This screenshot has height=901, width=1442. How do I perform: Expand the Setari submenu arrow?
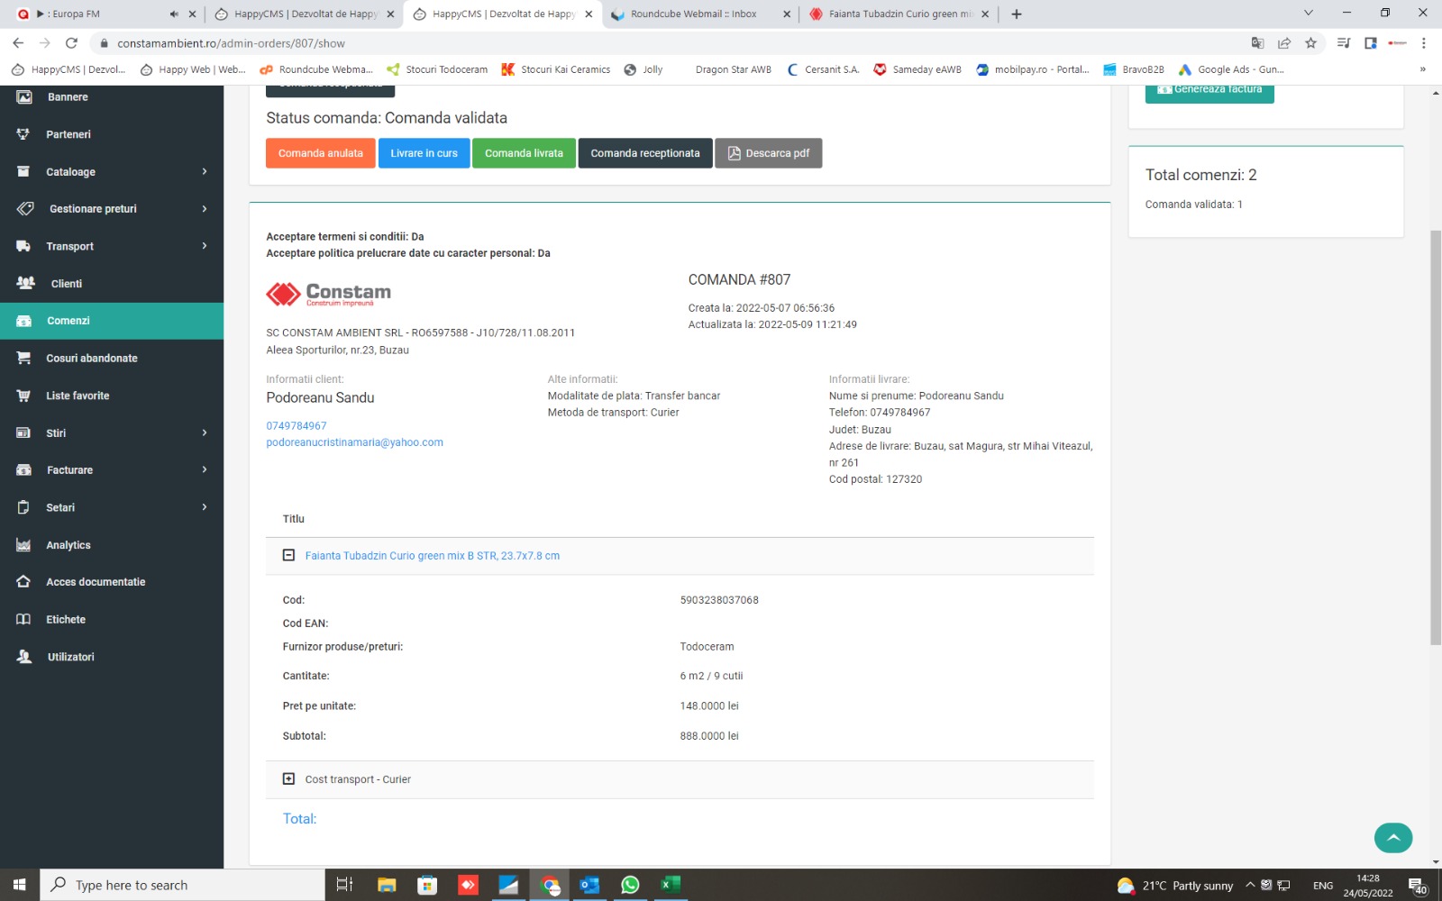205,507
